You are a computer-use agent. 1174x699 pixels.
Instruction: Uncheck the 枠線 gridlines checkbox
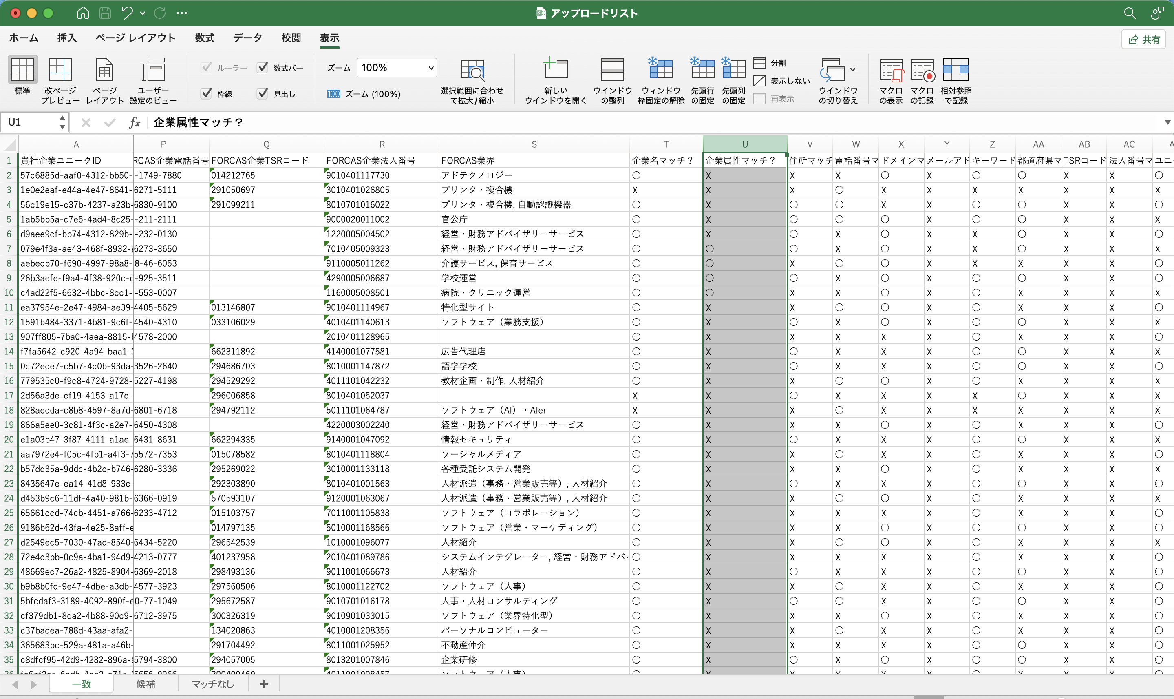(206, 93)
